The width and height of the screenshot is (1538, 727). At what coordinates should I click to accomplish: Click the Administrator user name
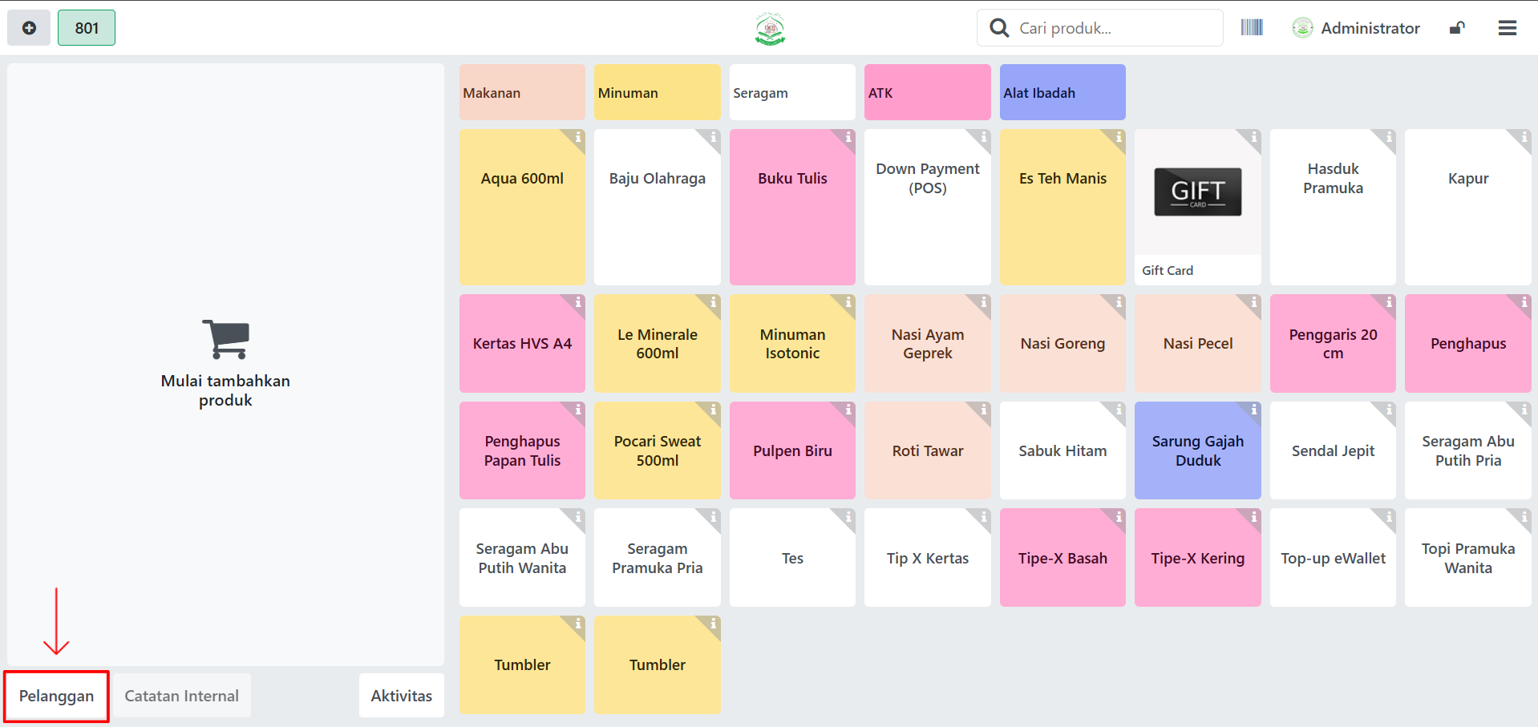click(1370, 28)
